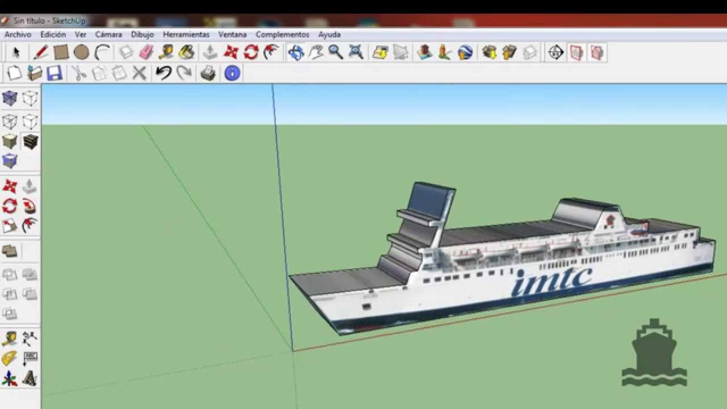Viewport: 727px width, 409px height.
Task: Select the Move tool in top toolbar
Action: tap(231, 52)
